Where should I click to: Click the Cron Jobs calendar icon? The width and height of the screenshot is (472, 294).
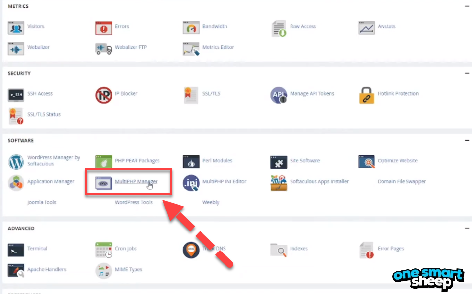coord(104,250)
